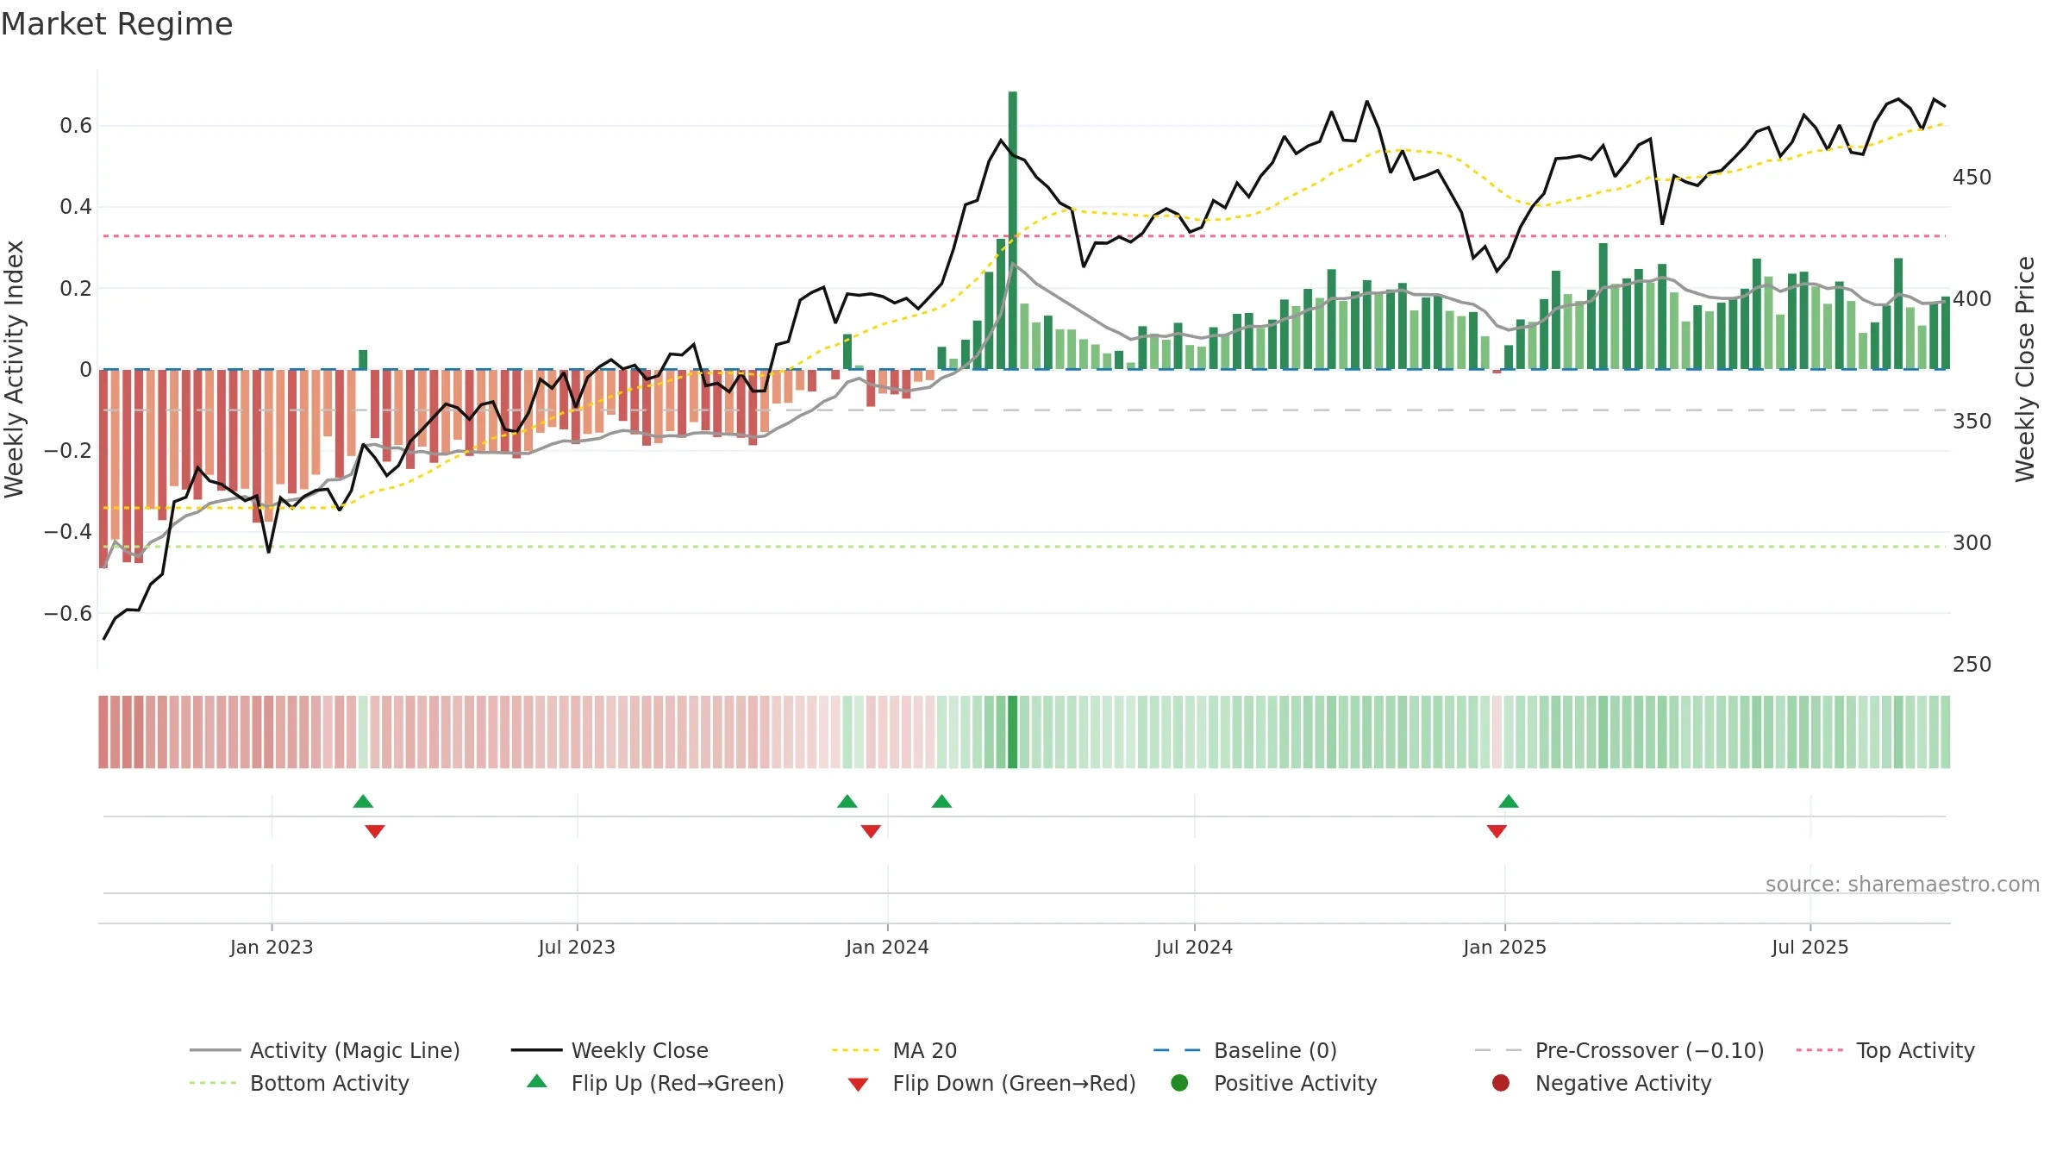Click the Jan 2024 x-axis label

tap(887, 948)
